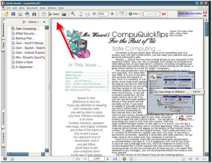Screen dimensions: 212x163
Task: Click the Yahoo search icon
Action: 164,14
